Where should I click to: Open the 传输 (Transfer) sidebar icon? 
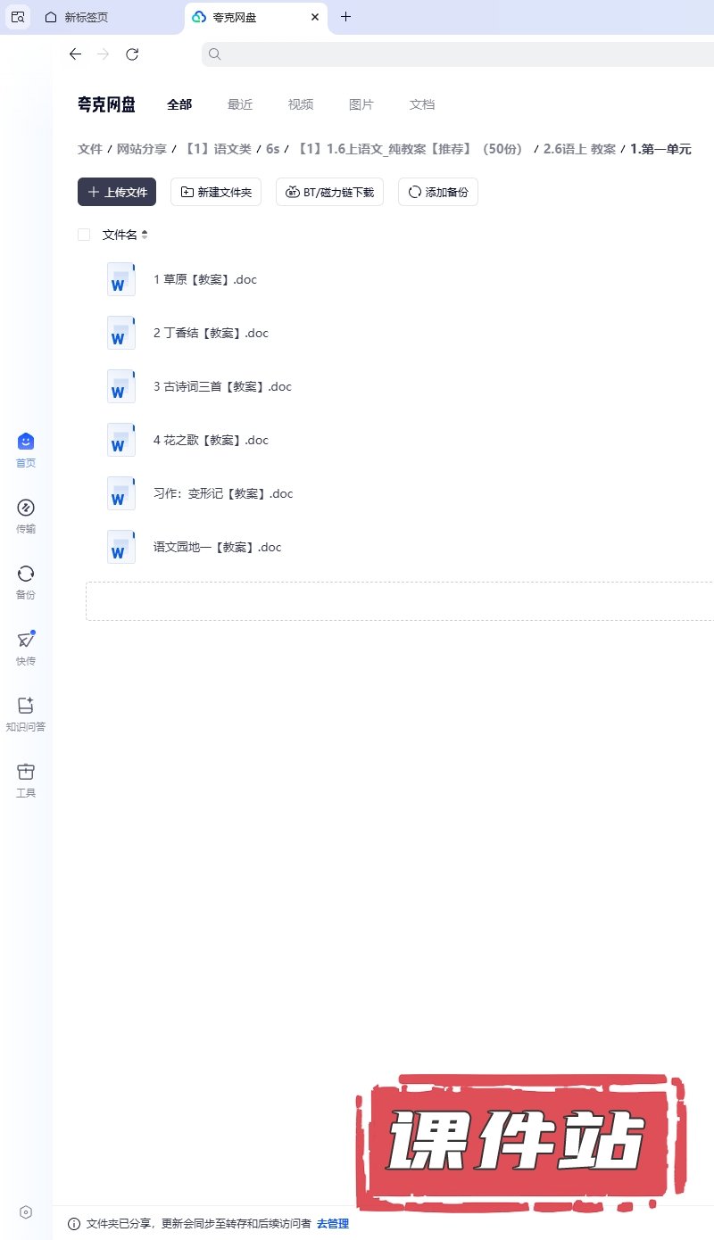26,517
